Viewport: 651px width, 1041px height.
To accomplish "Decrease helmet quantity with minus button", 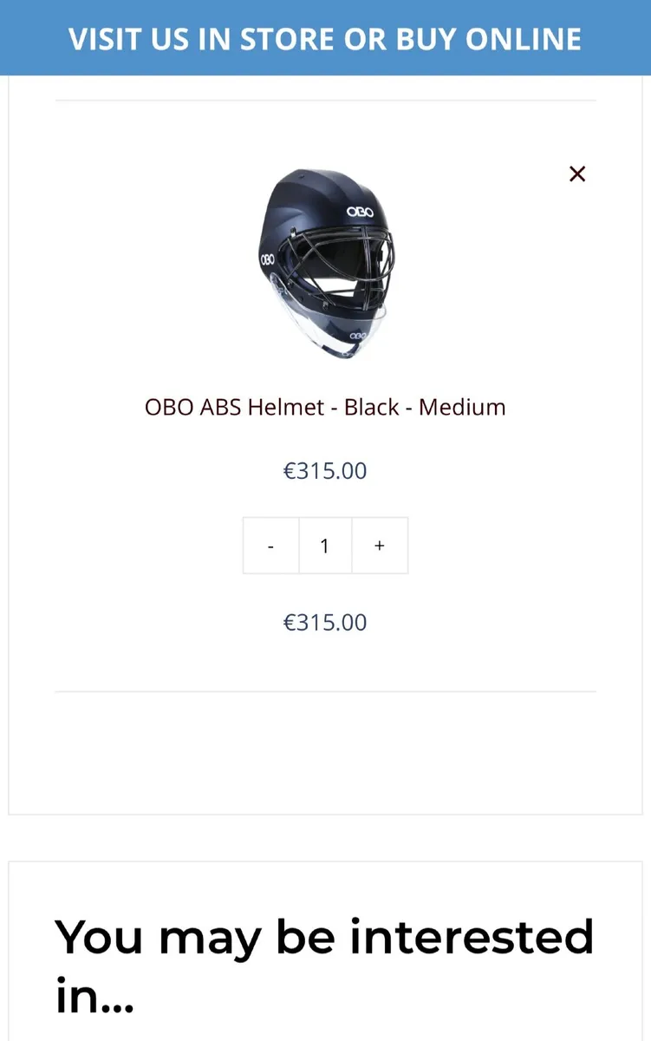I will 271,547.
